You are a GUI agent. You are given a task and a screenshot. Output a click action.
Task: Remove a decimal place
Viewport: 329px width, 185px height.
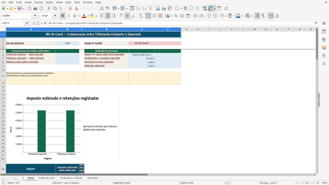[x=202, y=16]
